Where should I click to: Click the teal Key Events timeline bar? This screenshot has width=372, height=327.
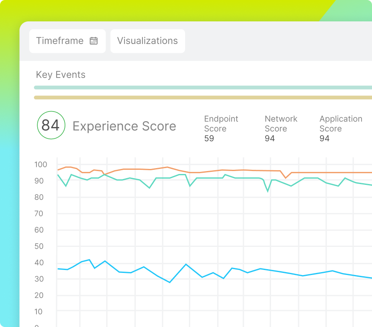(203, 87)
